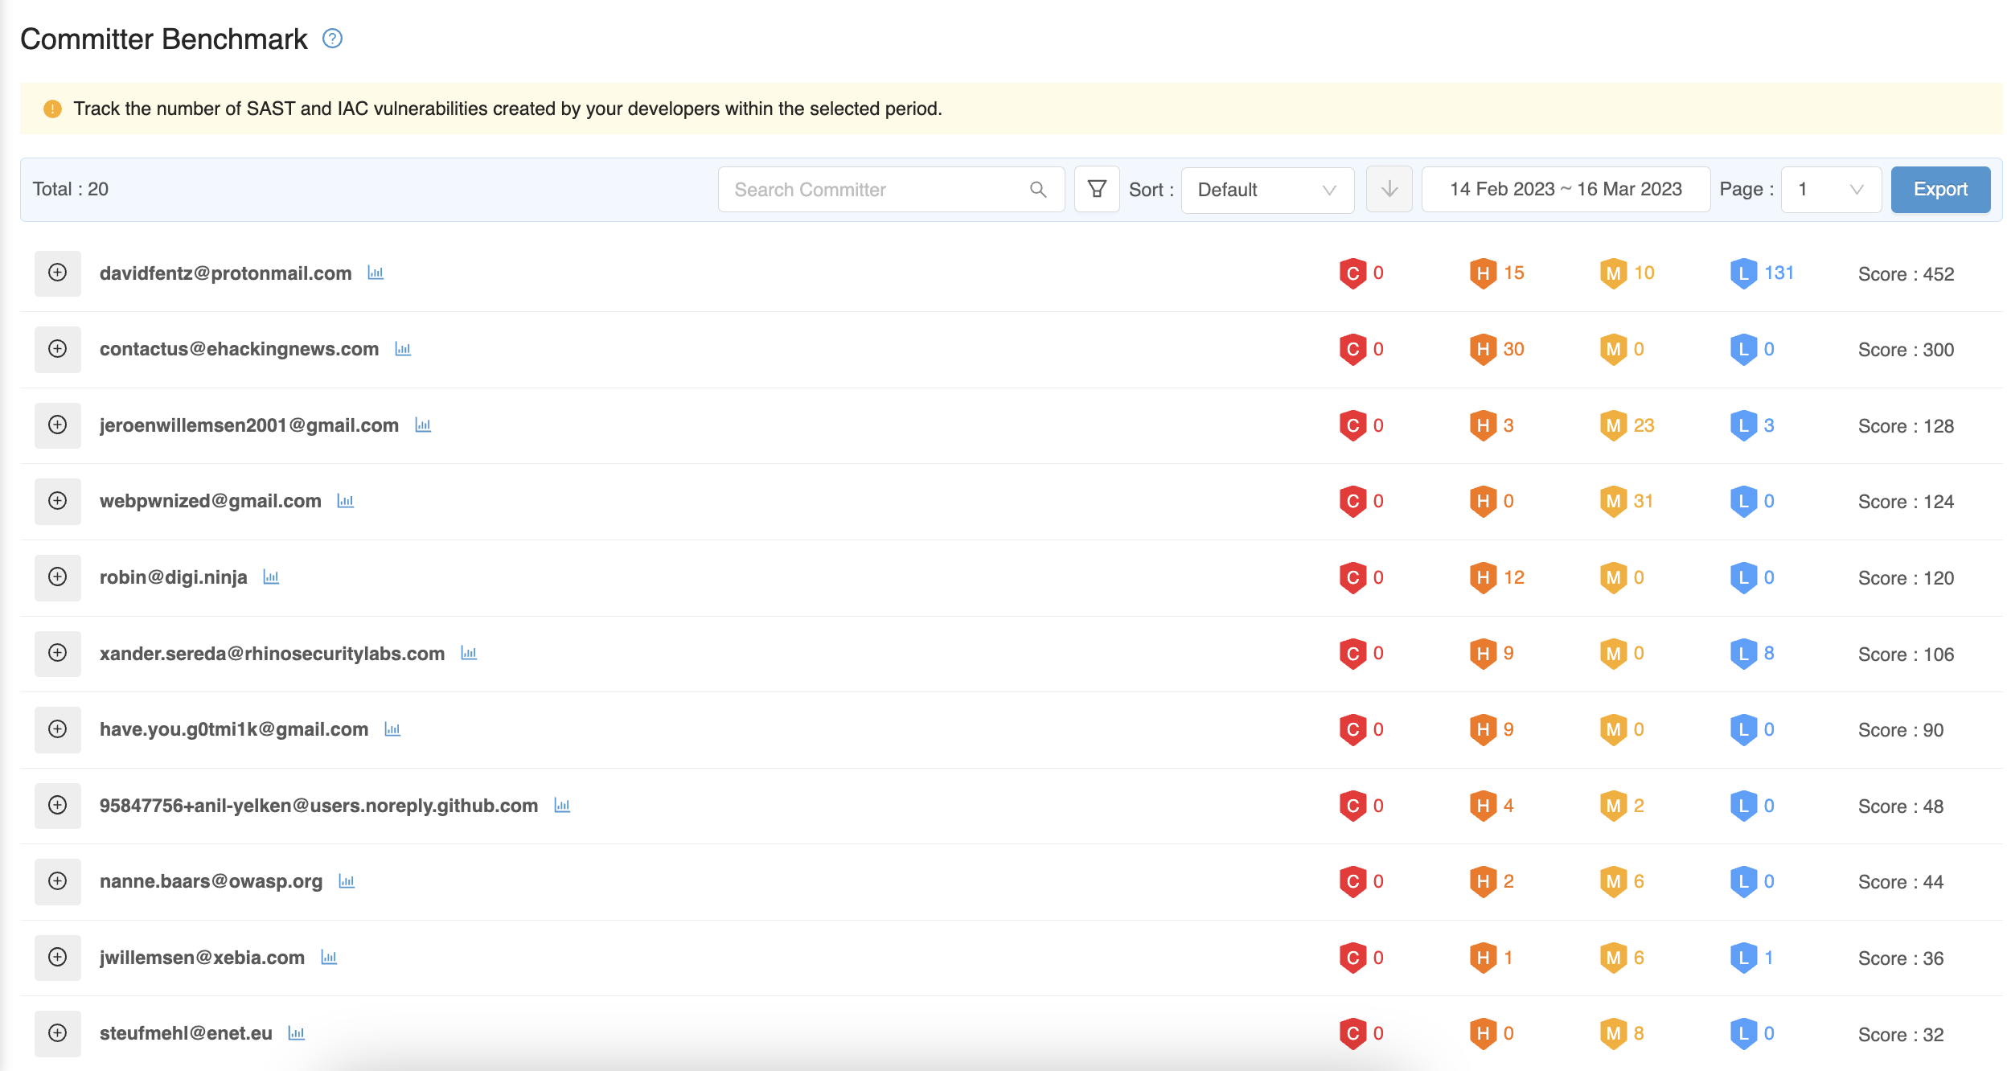The image size is (2007, 1071).
Task: Open chart icon for xander.sereda@rhinosecuritylabs.com
Action: (469, 653)
